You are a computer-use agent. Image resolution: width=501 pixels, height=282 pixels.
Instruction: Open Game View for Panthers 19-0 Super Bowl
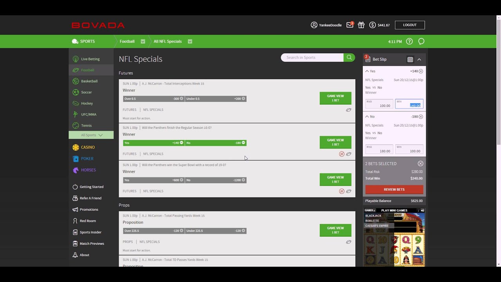coord(335,179)
